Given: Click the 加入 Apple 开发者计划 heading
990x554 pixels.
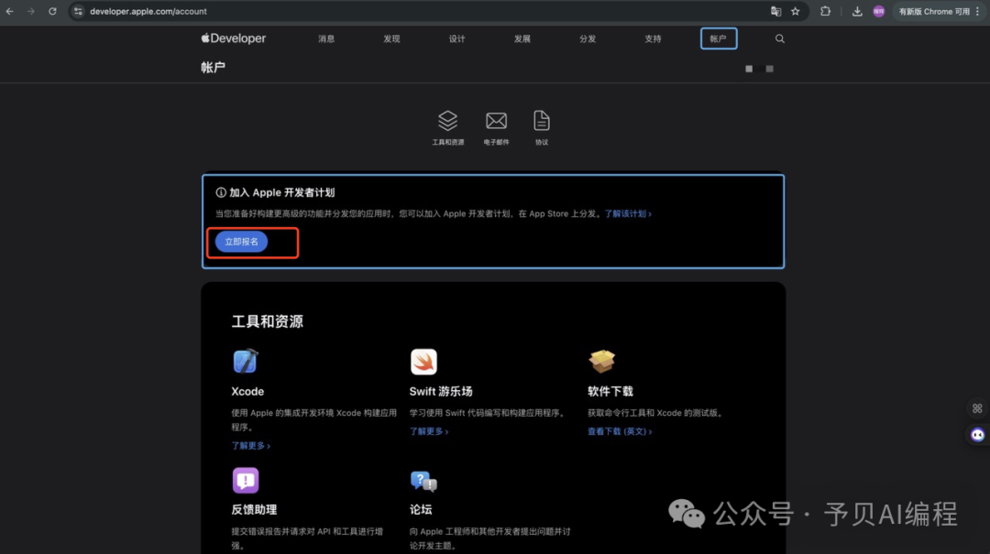Looking at the screenshot, I should (281, 192).
